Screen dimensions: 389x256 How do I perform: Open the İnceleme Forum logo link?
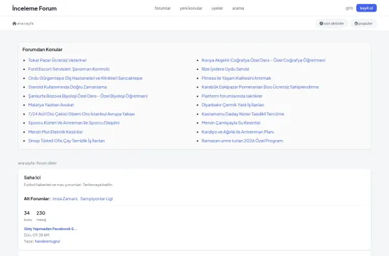pos(34,8)
